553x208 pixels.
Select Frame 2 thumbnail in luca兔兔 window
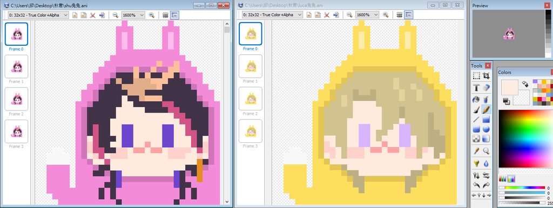coord(251,99)
